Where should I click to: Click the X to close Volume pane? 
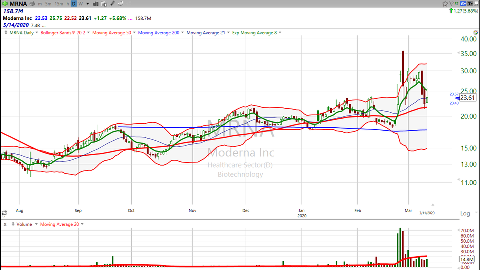[5, 224]
